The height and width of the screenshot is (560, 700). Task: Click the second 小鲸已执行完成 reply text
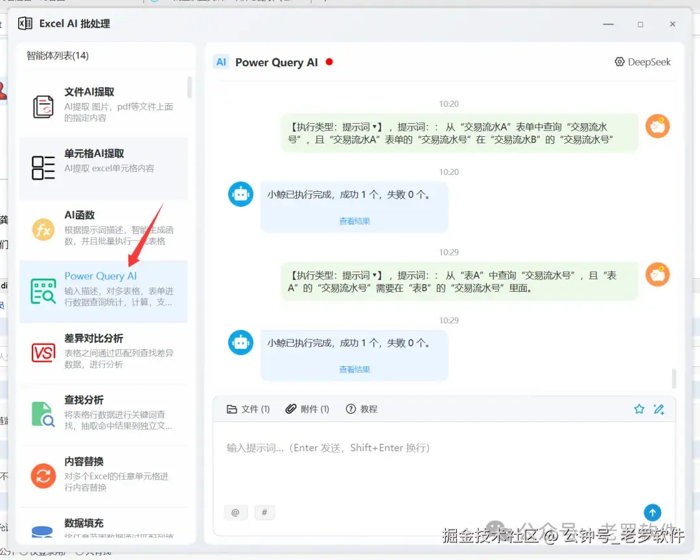[349, 343]
